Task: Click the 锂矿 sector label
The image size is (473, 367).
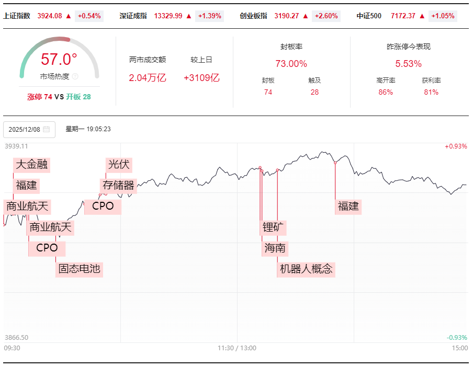Action: click(x=274, y=227)
